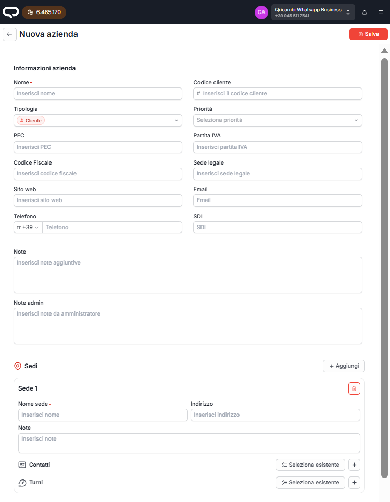Open the hamburger menu icon
Image resolution: width=390 pixels, height=502 pixels.
click(381, 12)
